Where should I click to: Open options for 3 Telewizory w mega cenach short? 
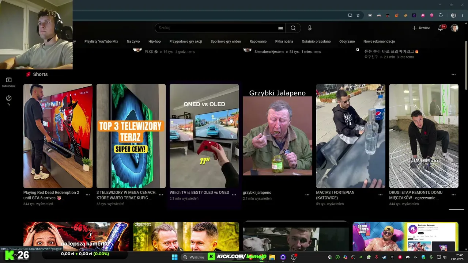click(x=161, y=195)
